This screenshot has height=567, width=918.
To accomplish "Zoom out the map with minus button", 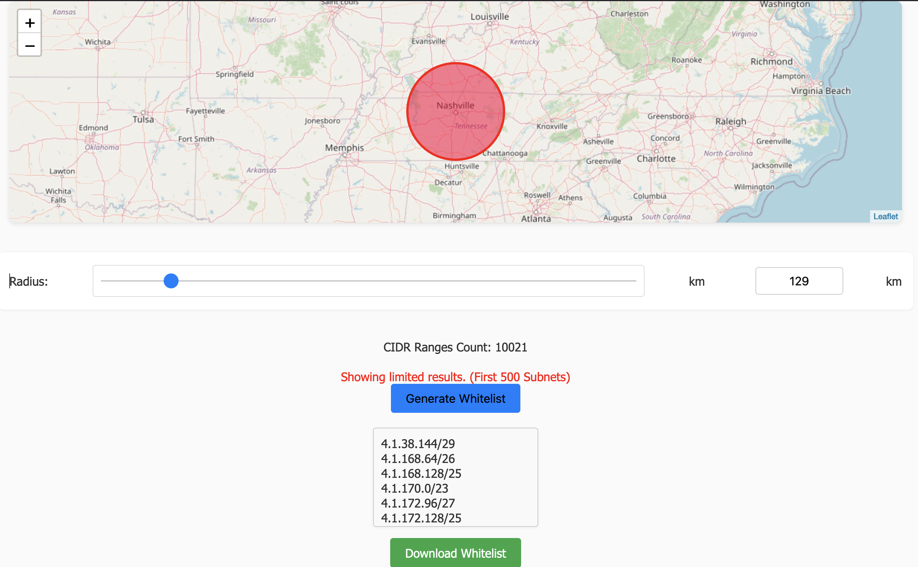I will click(30, 46).
